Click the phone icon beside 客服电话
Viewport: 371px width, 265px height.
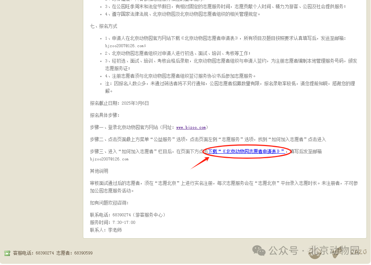[7, 253]
